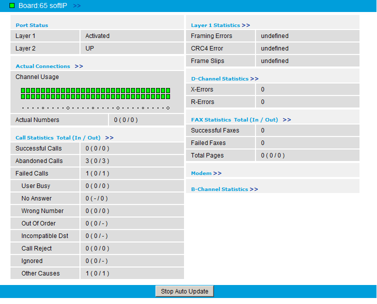The width and height of the screenshot is (377, 304).
Task: Select last green channel square in bottom row
Action: [167, 96]
